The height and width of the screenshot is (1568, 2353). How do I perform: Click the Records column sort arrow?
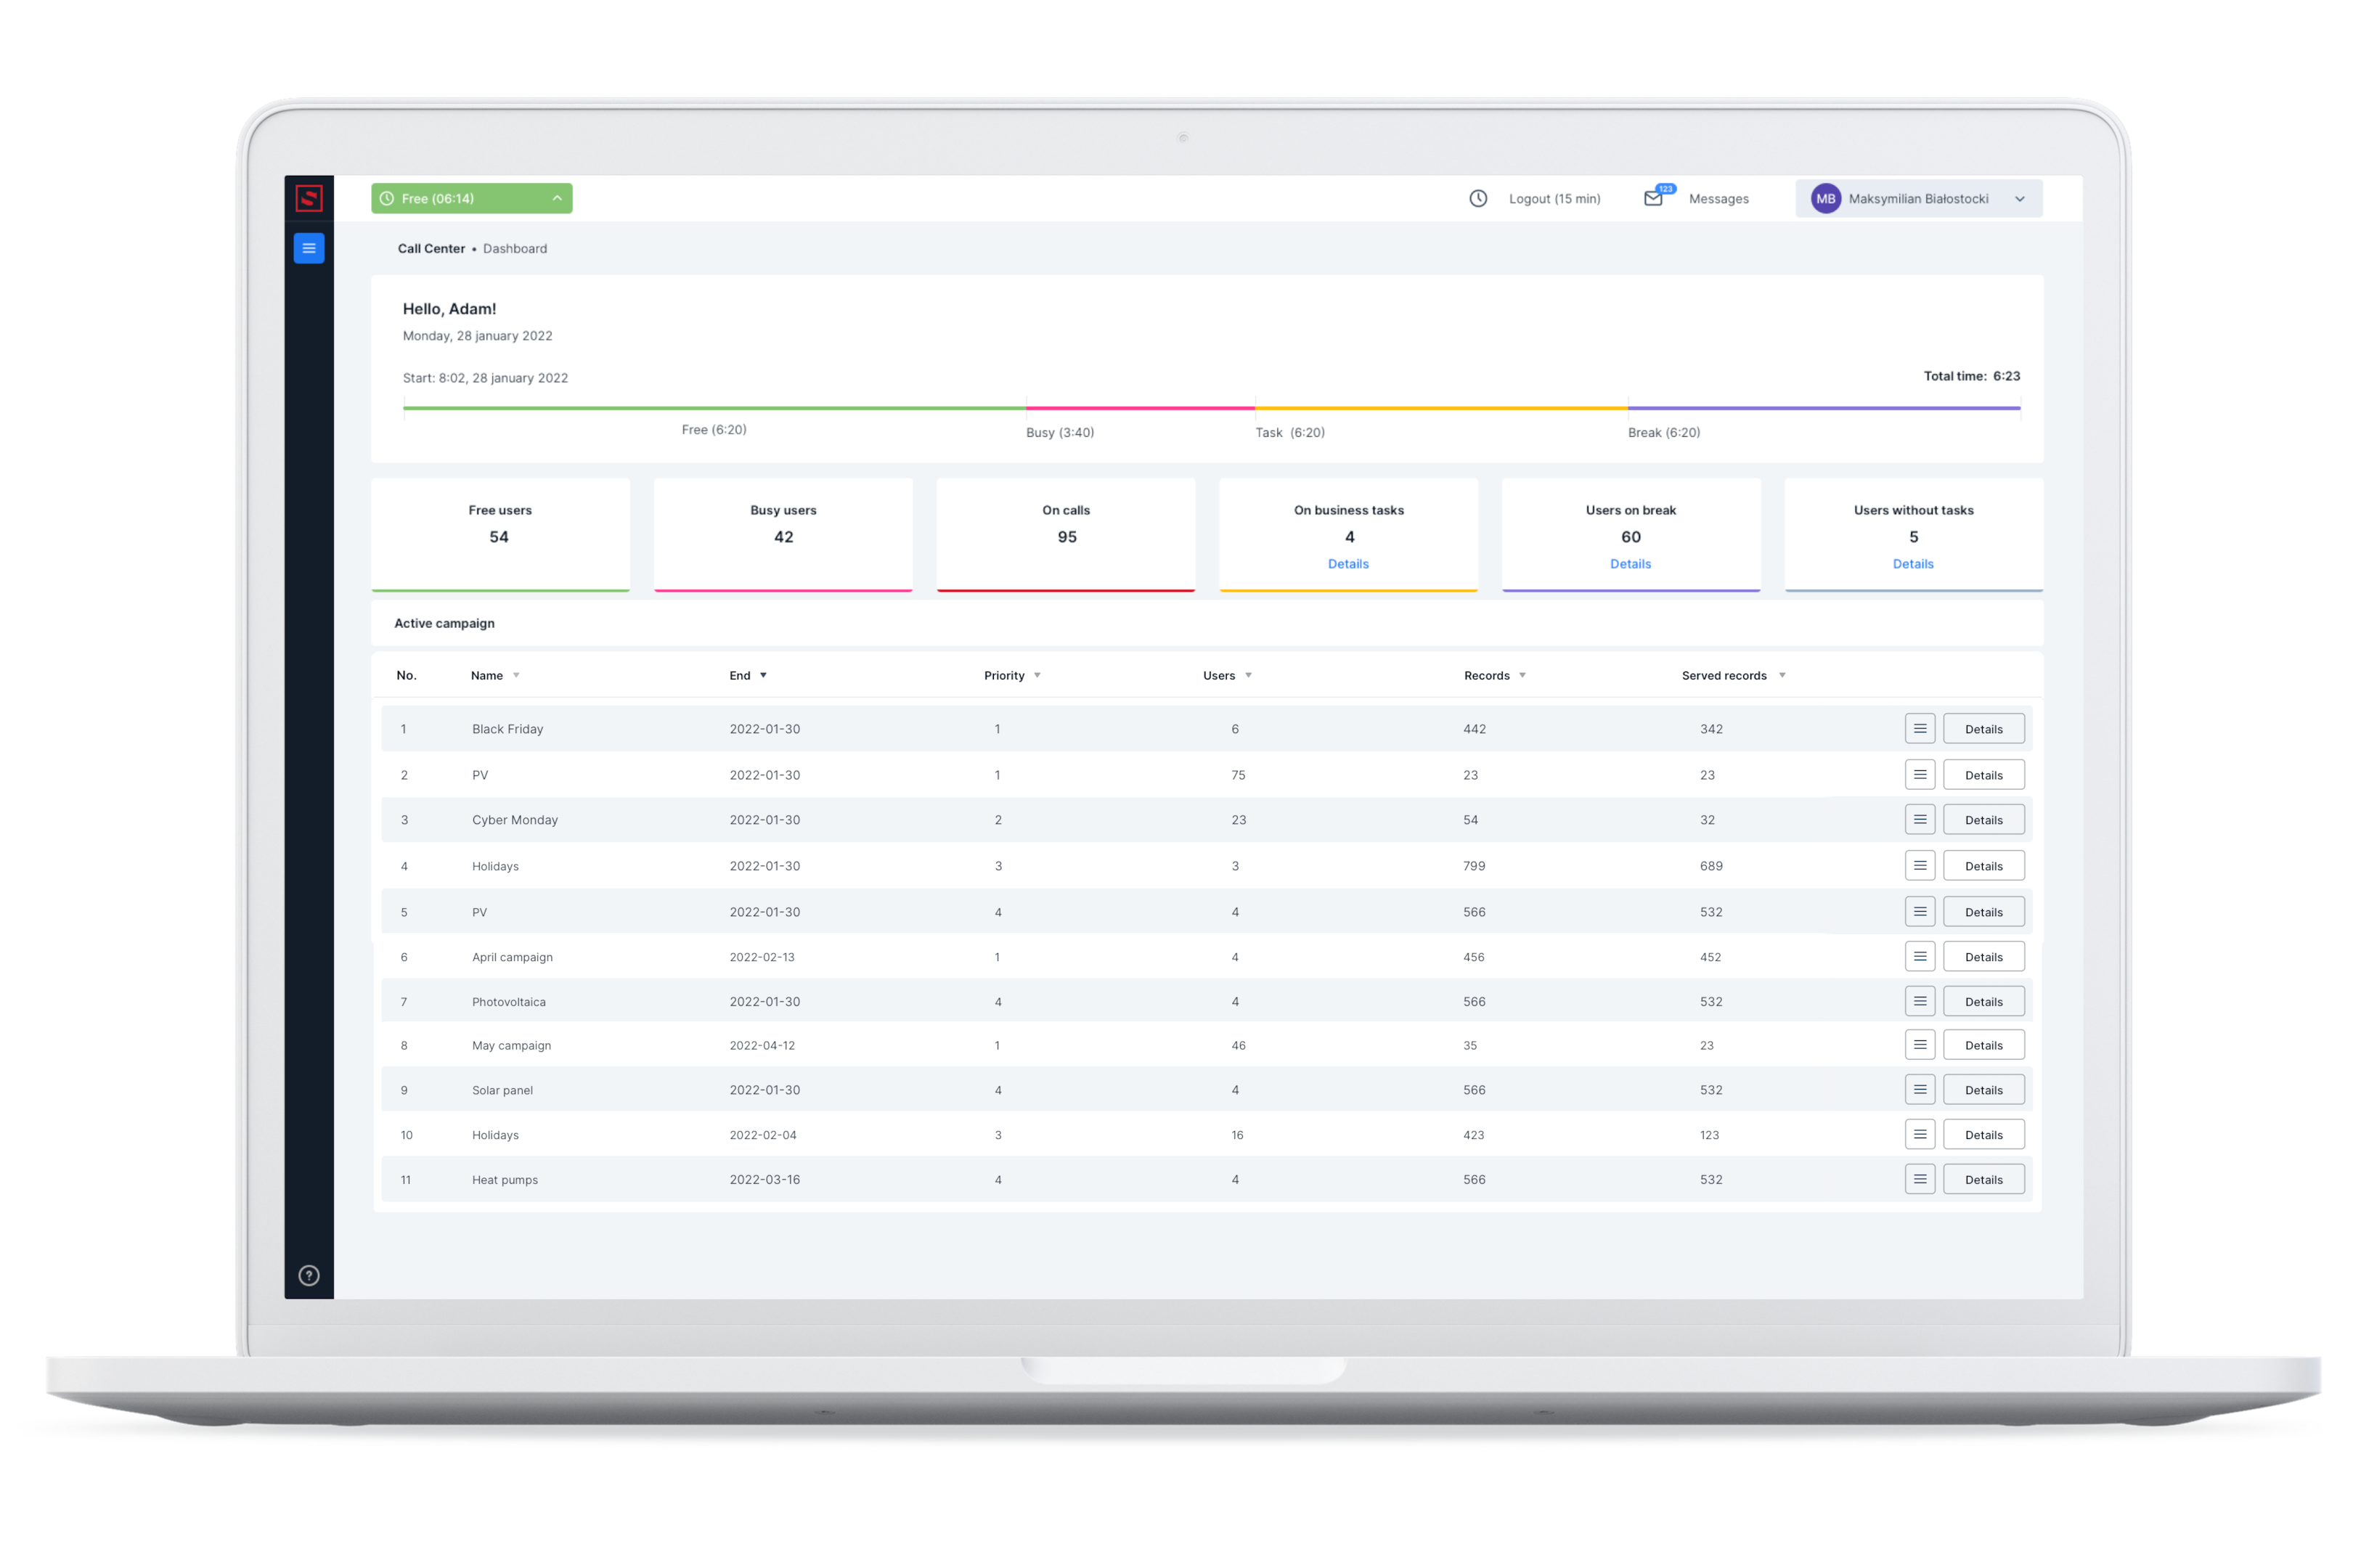click(1524, 676)
